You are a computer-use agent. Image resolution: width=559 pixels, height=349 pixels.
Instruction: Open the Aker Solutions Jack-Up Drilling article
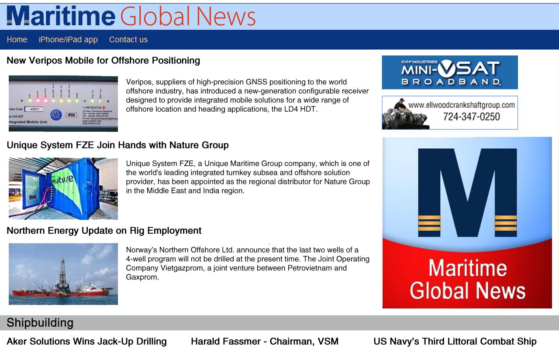pyautogui.click(x=86, y=342)
